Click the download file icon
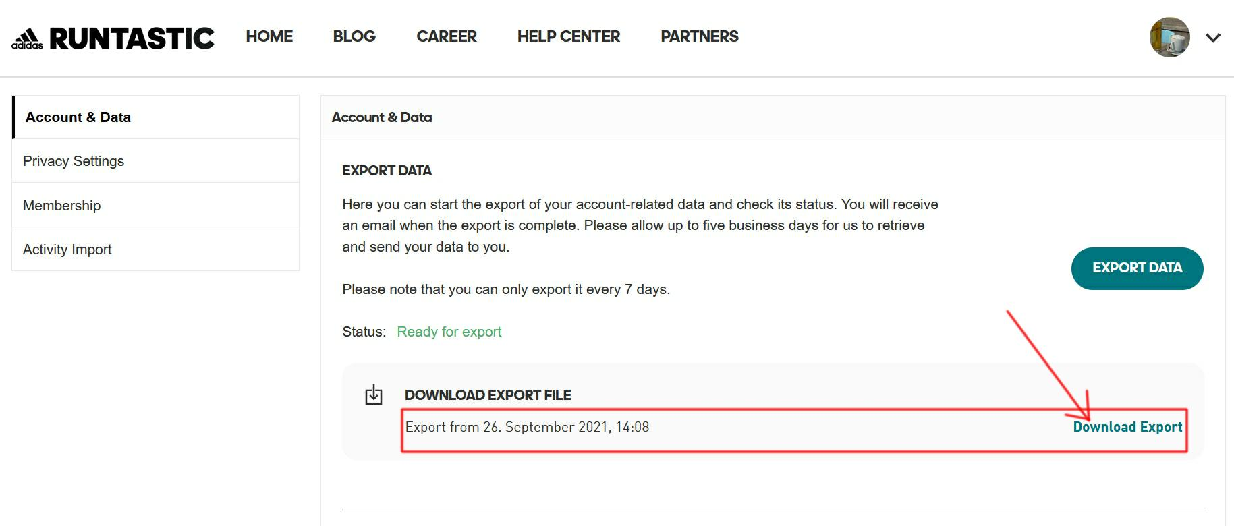 pos(373,394)
